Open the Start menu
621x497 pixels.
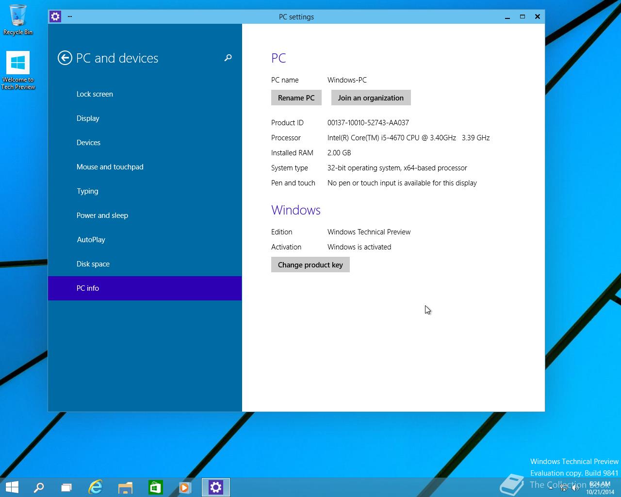pyautogui.click(x=12, y=487)
